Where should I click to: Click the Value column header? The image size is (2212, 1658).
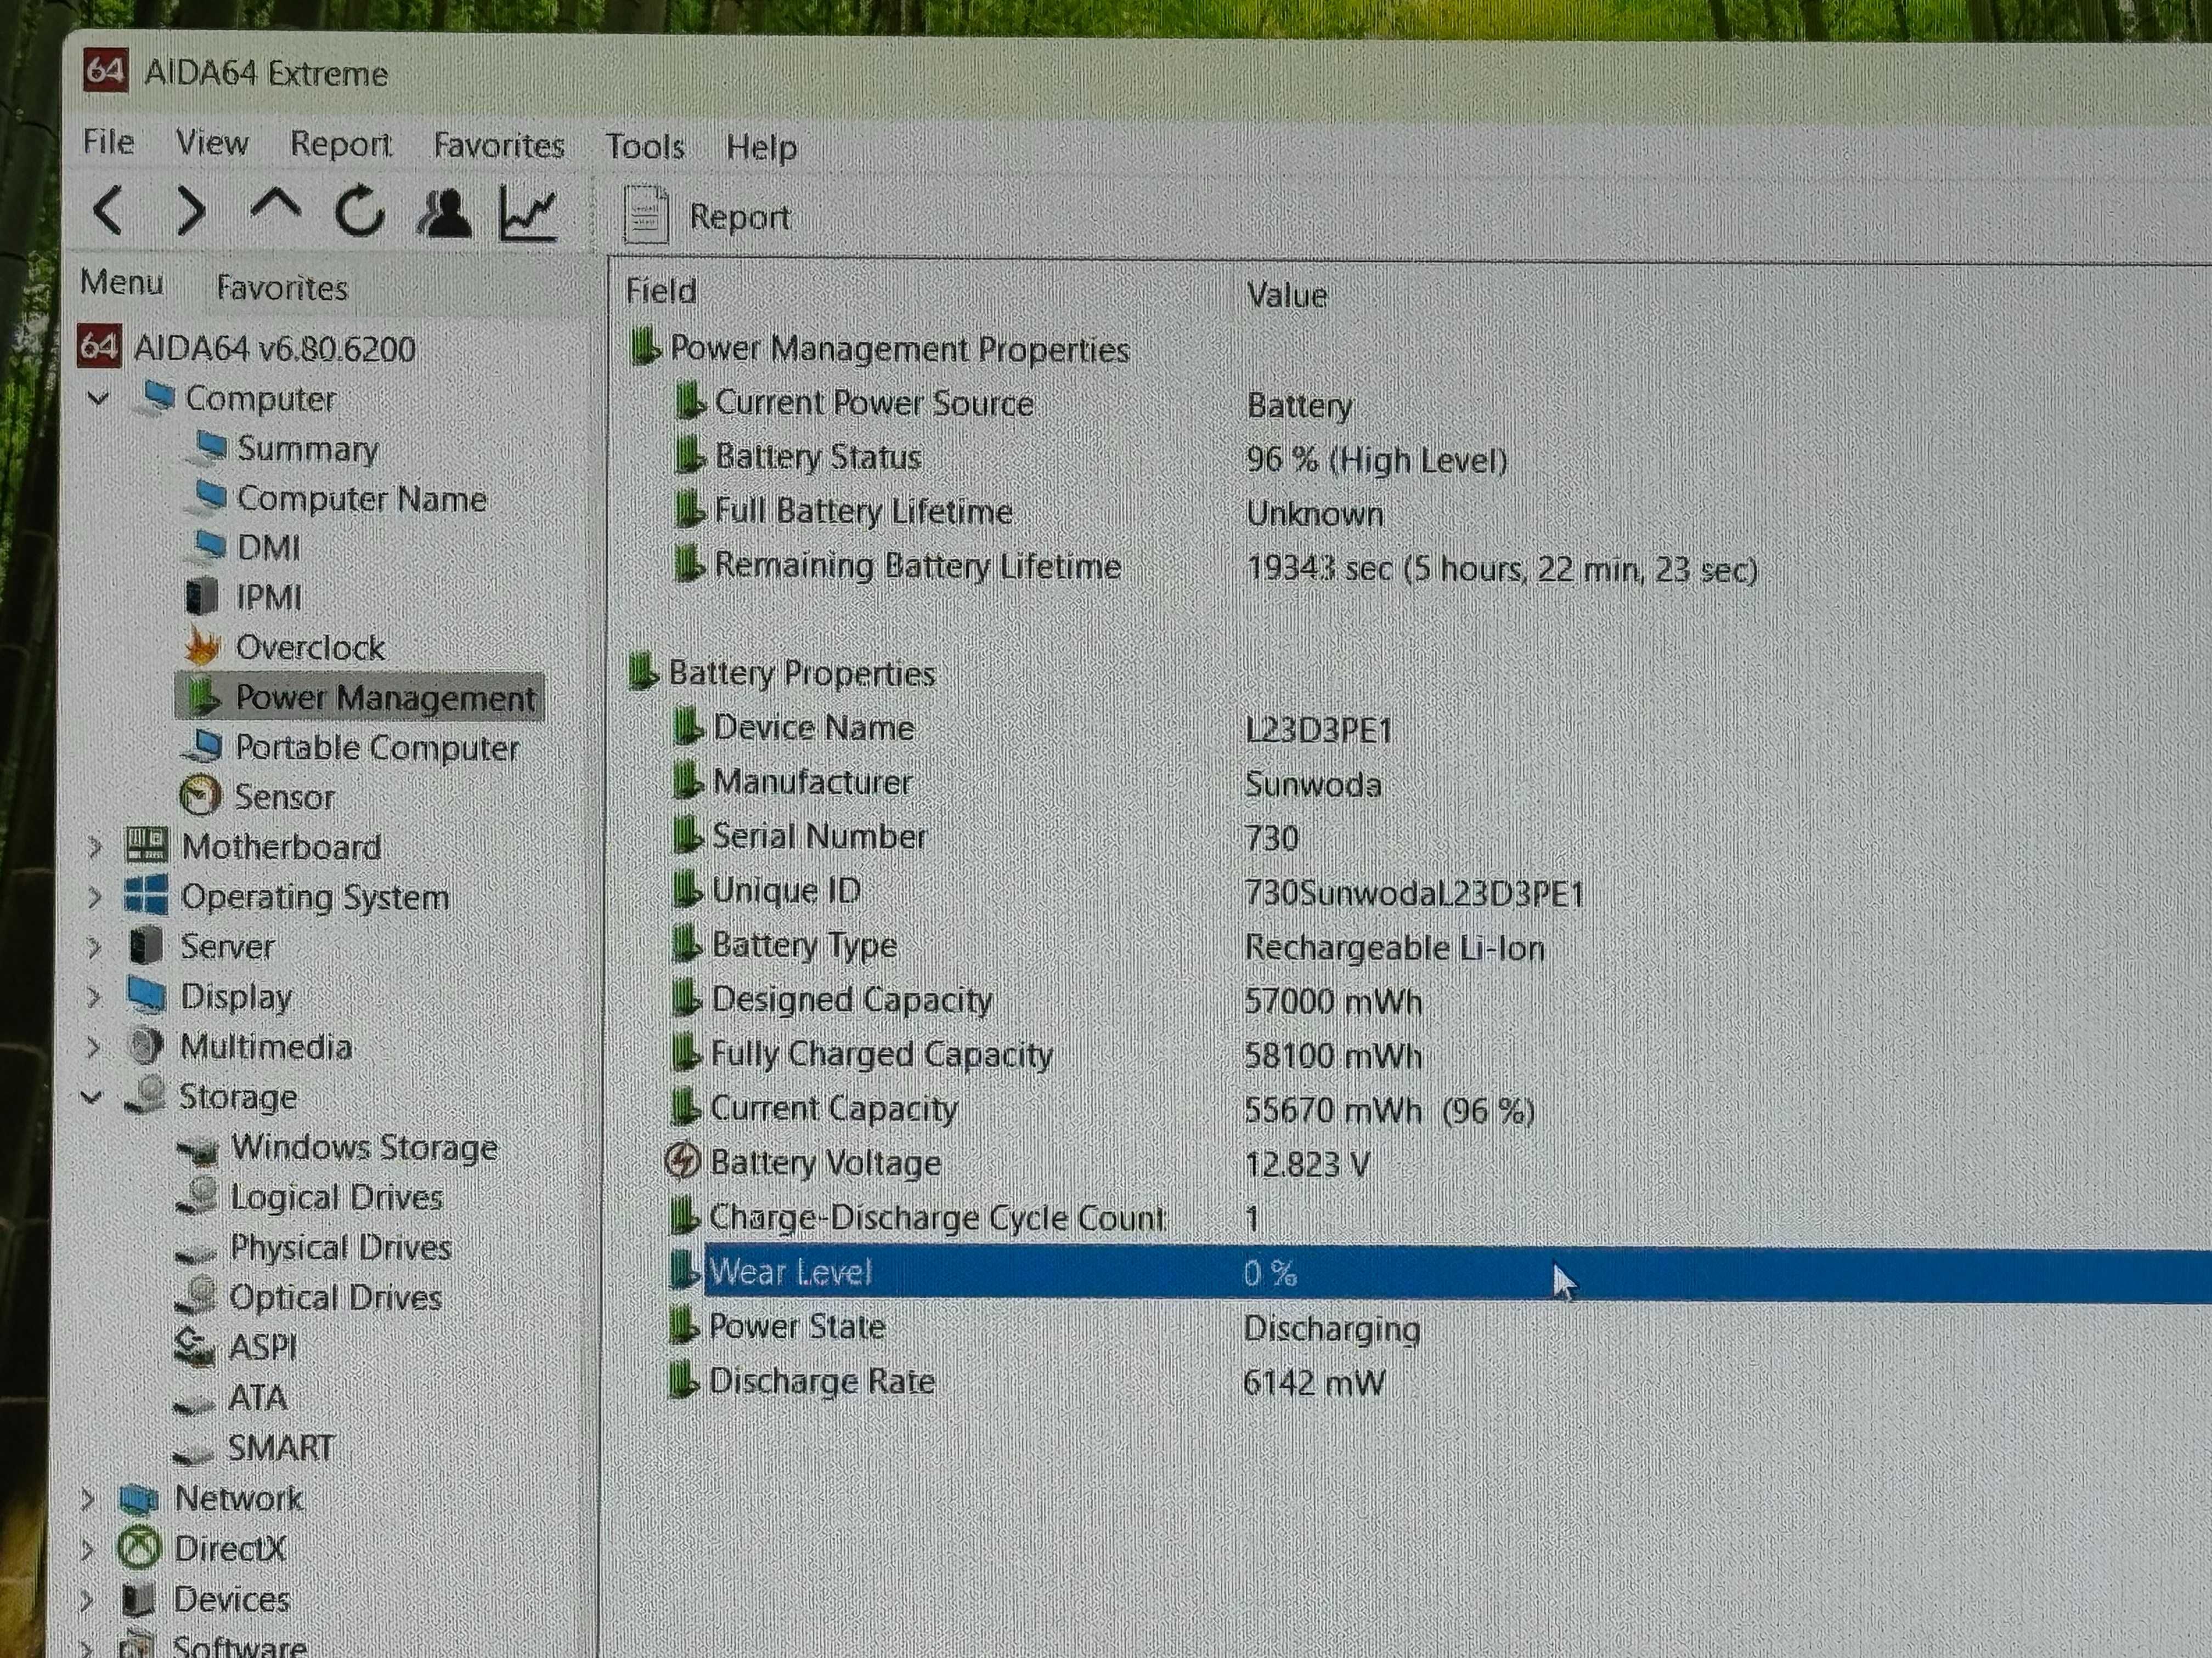[x=1287, y=295]
